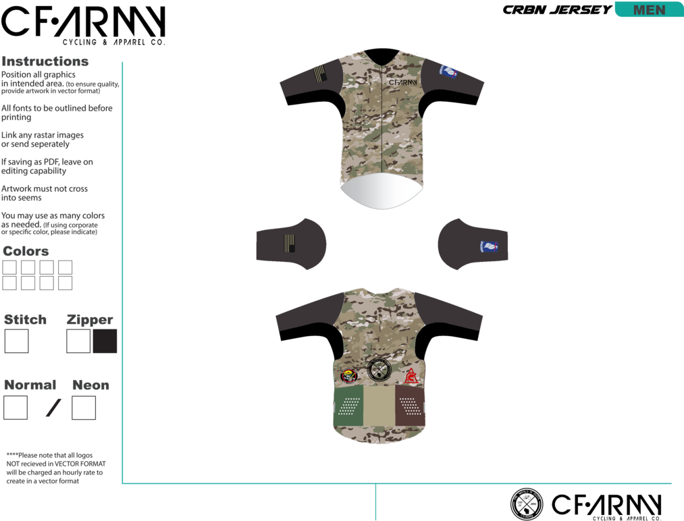Click the flag graphic on the separate left sleeve piece

[x=289, y=243]
